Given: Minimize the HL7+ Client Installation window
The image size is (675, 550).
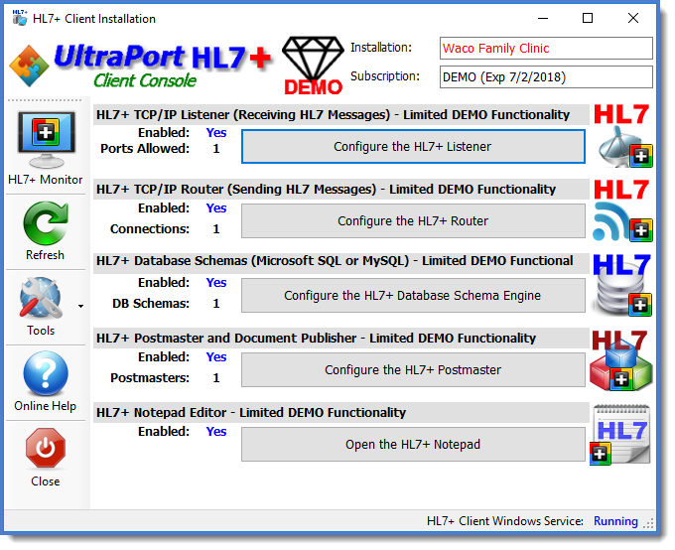Looking at the screenshot, I should click(x=543, y=18).
